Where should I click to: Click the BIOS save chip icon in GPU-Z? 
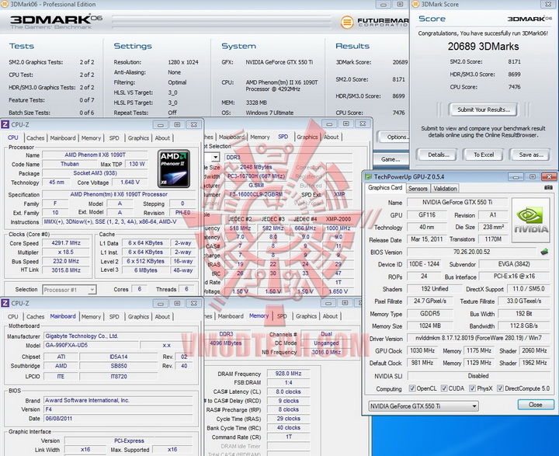tap(545, 252)
